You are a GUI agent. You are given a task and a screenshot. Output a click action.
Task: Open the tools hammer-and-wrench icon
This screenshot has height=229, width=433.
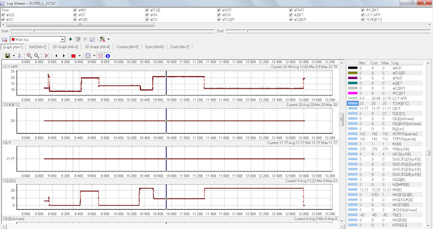[x=102, y=40]
